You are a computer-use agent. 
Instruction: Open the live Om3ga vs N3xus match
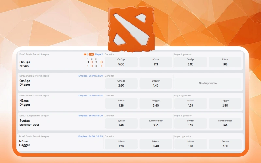pyautogui.click(x=25, y=64)
